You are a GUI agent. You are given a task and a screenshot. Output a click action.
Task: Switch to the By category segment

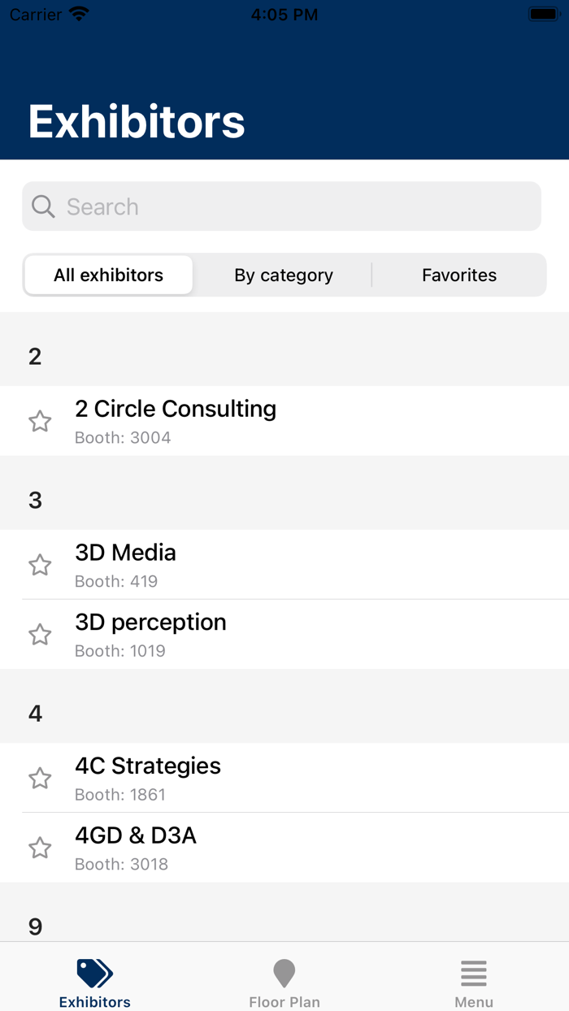point(284,276)
